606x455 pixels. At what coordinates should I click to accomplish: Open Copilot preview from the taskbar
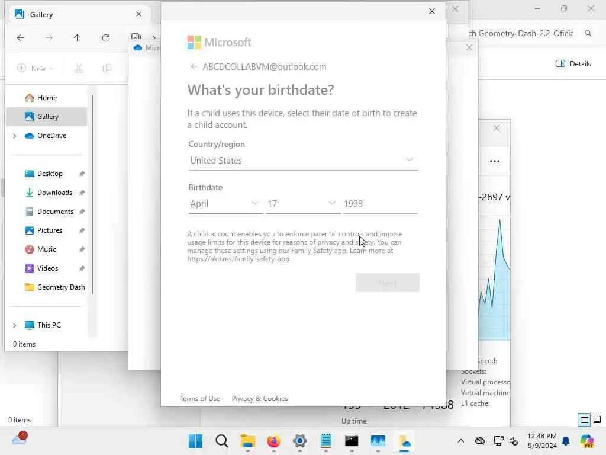(587, 441)
